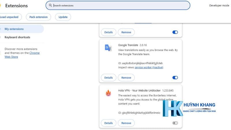Image resolution: width=231 pixels, height=130 pixels.
Task: Click the Extensions page heading
Action: point(16,5)
